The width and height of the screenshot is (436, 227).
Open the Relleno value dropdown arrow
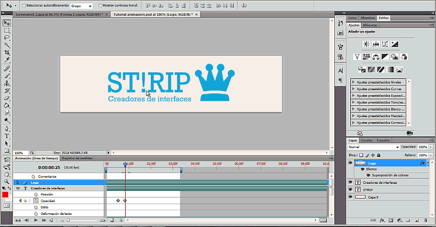[431, 155]
